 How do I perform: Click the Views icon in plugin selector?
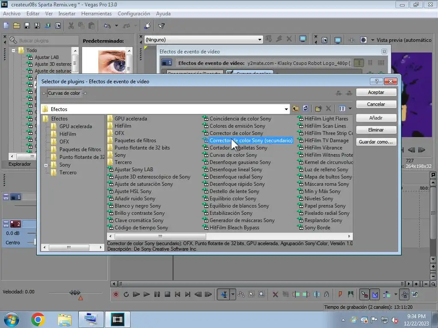coord(342,108)
